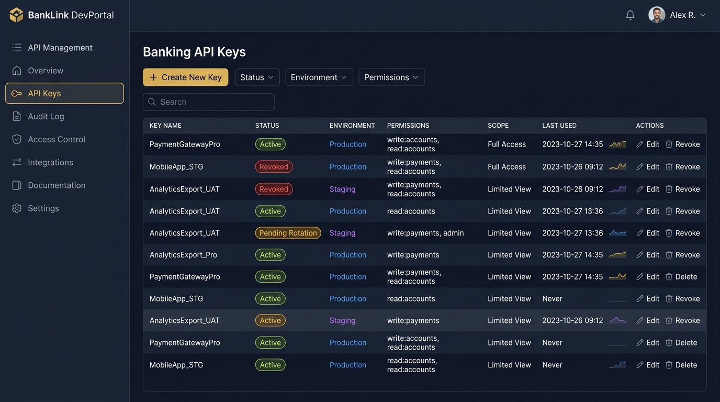Click Alex R. profile avatar
This screenshot has width=720, height=402.
click(657, 15)
